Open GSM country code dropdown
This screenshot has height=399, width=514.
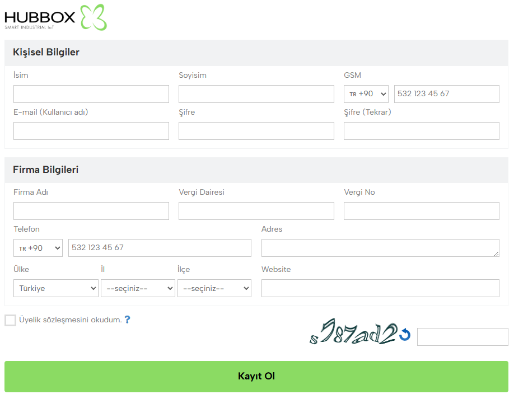pos(366,94)
